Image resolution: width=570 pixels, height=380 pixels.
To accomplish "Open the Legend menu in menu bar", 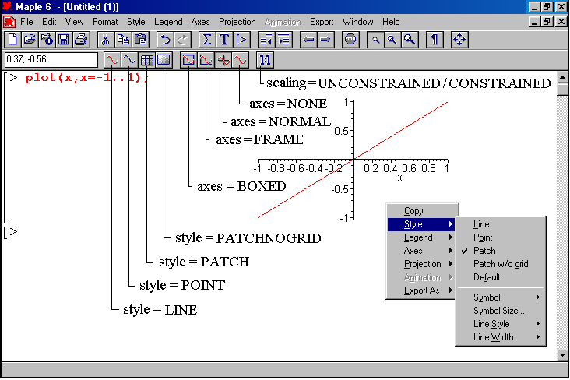I will coord(168,22).
